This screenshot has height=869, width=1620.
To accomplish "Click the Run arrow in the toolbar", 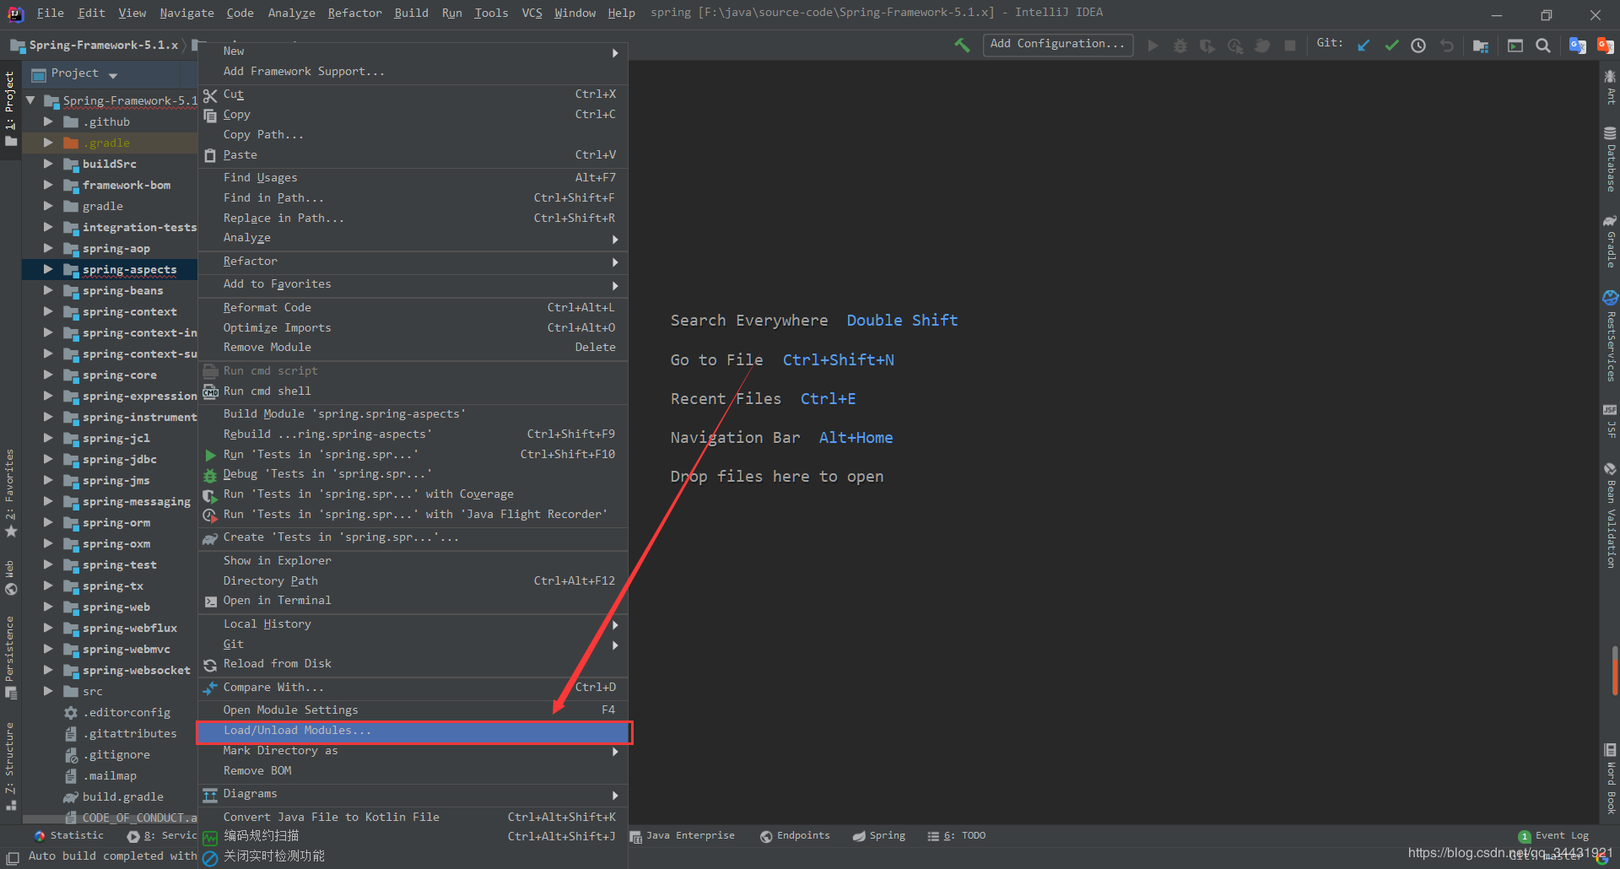I will (1153, 46).
